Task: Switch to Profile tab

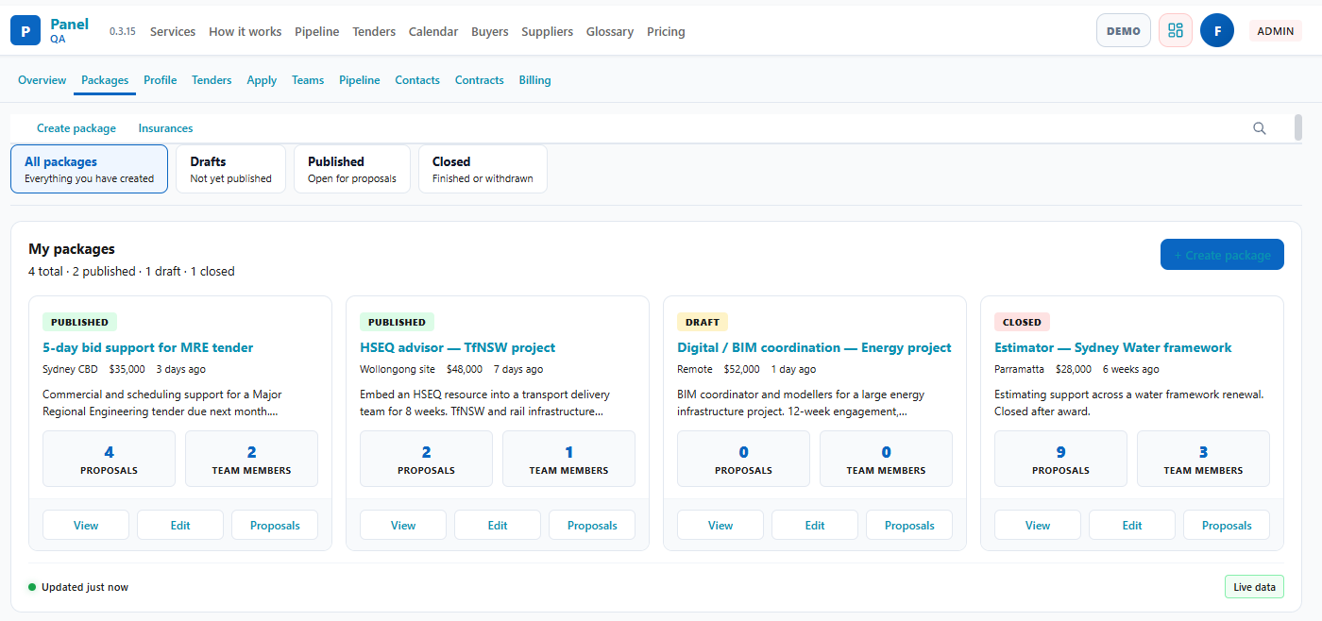Action: (x=161, y=80)
